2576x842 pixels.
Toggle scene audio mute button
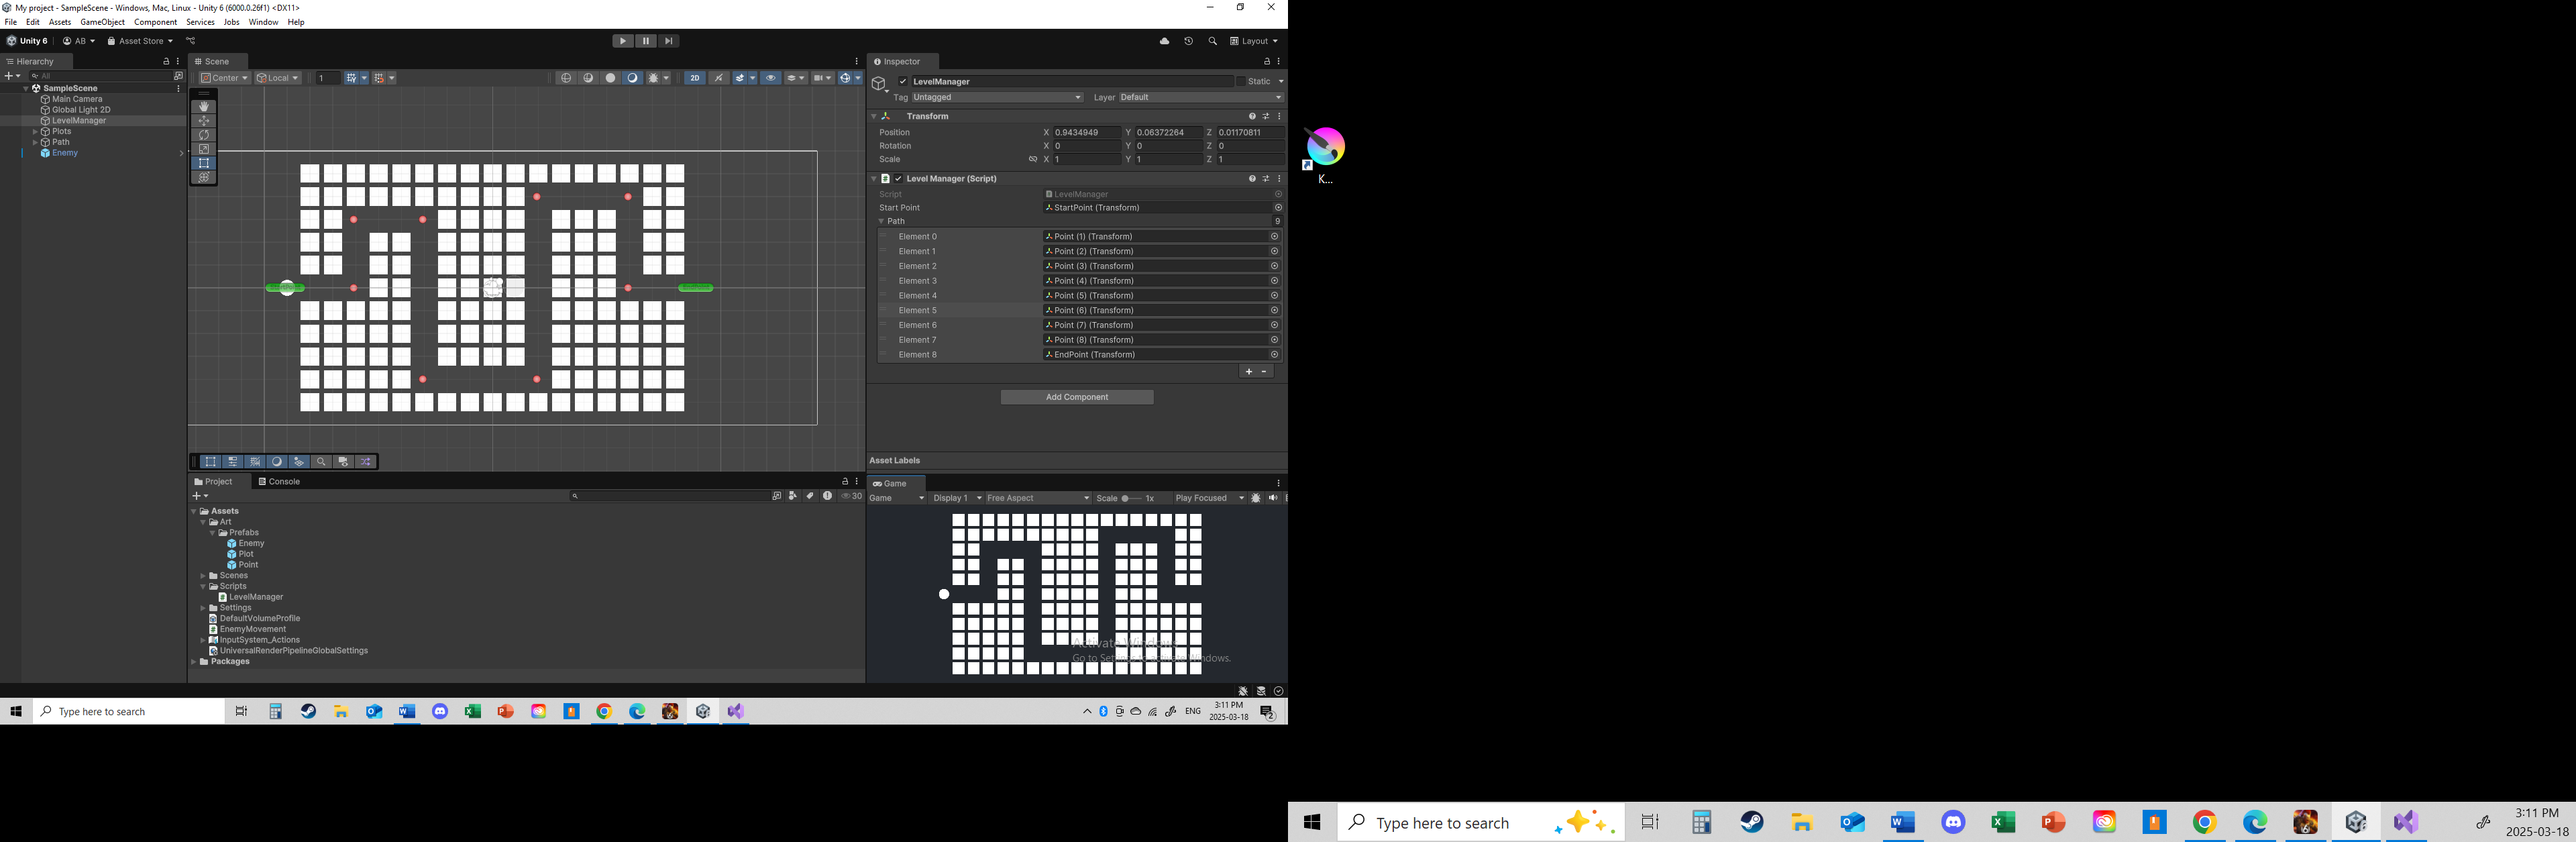719,78
